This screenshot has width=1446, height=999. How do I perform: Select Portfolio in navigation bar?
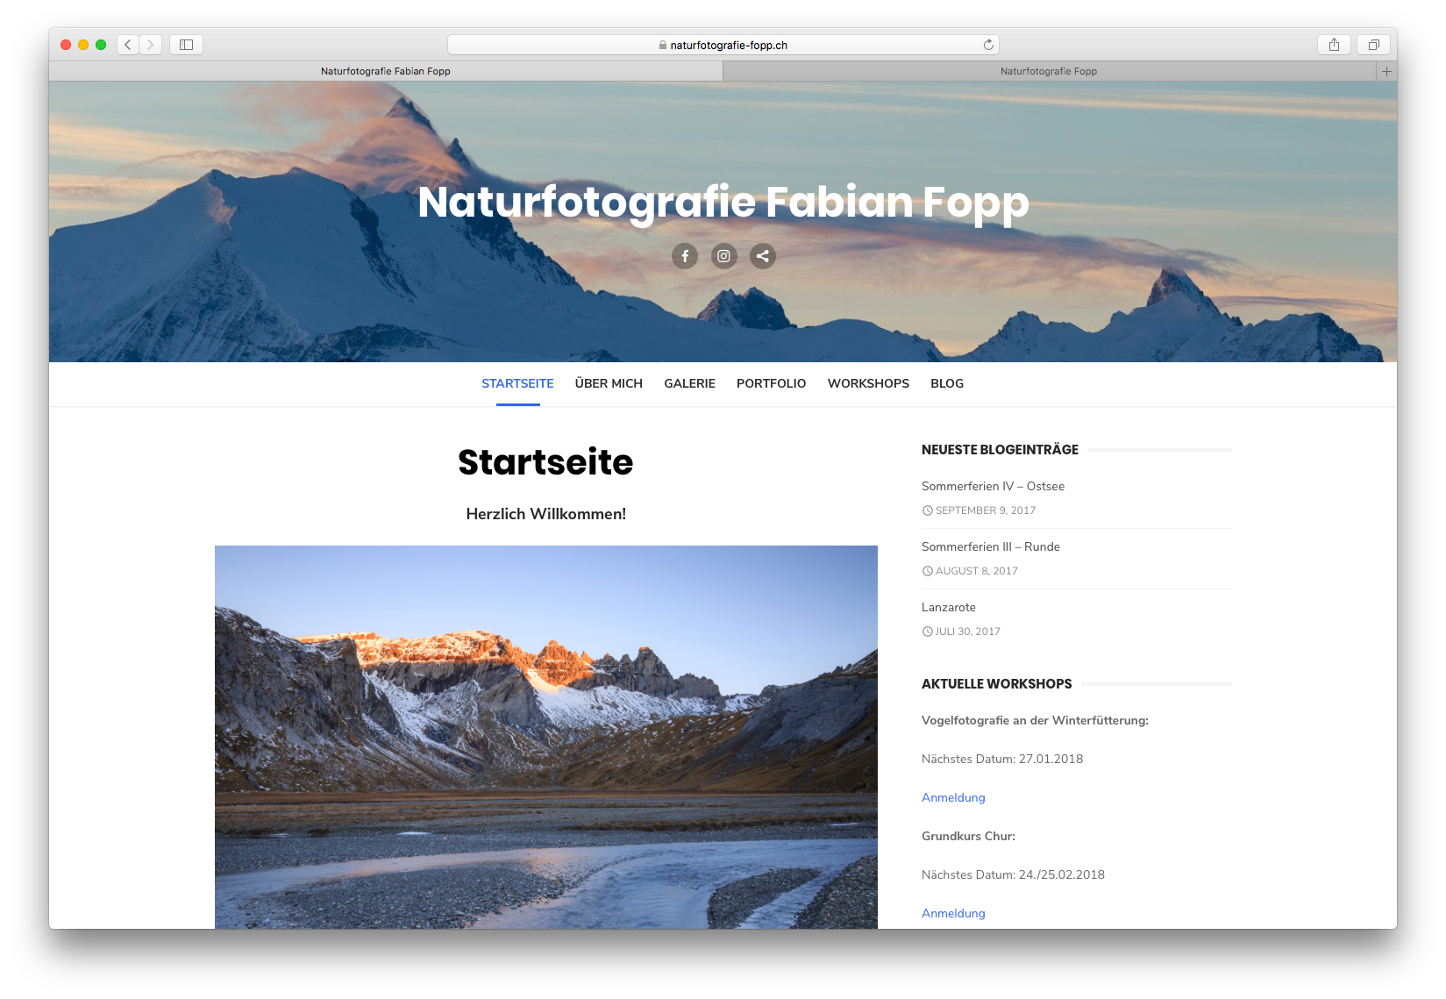(771, 383)
